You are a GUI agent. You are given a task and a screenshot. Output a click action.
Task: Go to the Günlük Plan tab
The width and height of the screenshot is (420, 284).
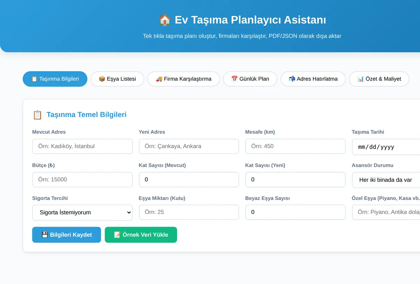250,79
